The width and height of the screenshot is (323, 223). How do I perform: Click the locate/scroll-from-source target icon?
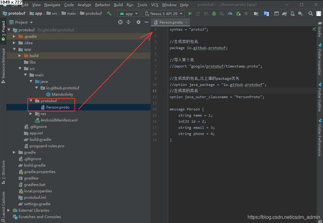pyautogui.click(x=120, y=22)
